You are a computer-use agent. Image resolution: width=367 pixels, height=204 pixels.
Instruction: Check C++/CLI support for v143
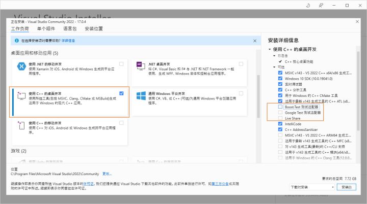pos(280,147)
